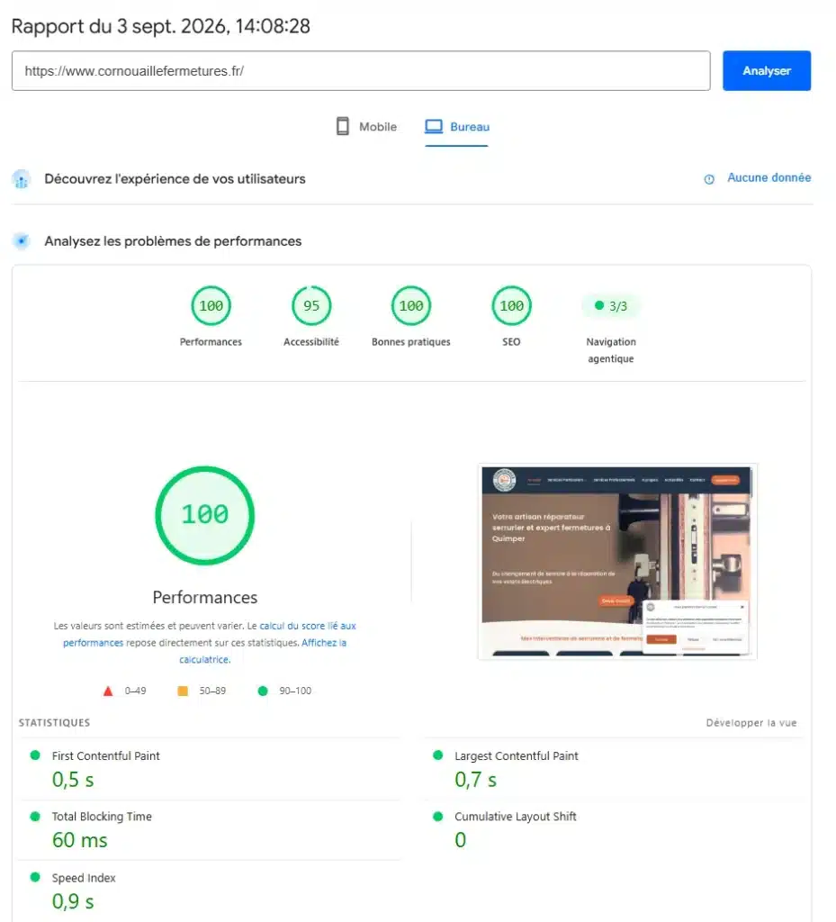Select the SEO 100 score gauge
The width and height of the screenshot is (836, 922).
coord(511,306)
